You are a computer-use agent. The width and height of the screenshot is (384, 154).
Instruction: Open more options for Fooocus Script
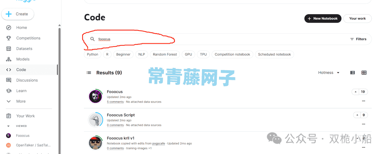(x=363, y=124)
